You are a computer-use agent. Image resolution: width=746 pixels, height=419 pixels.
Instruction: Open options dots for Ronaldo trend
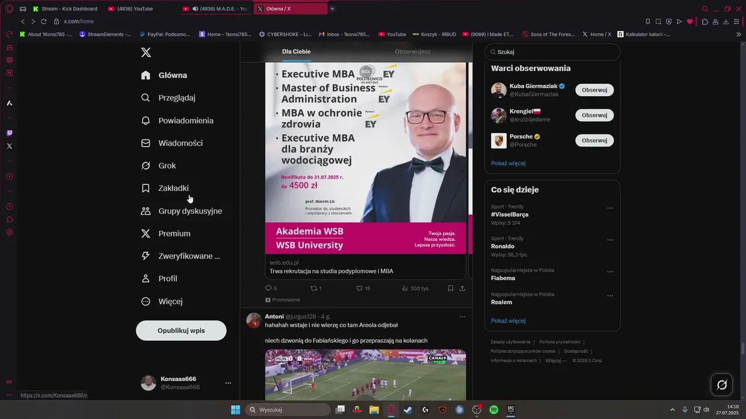610,240
